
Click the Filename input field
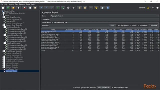tap(79, 25)
